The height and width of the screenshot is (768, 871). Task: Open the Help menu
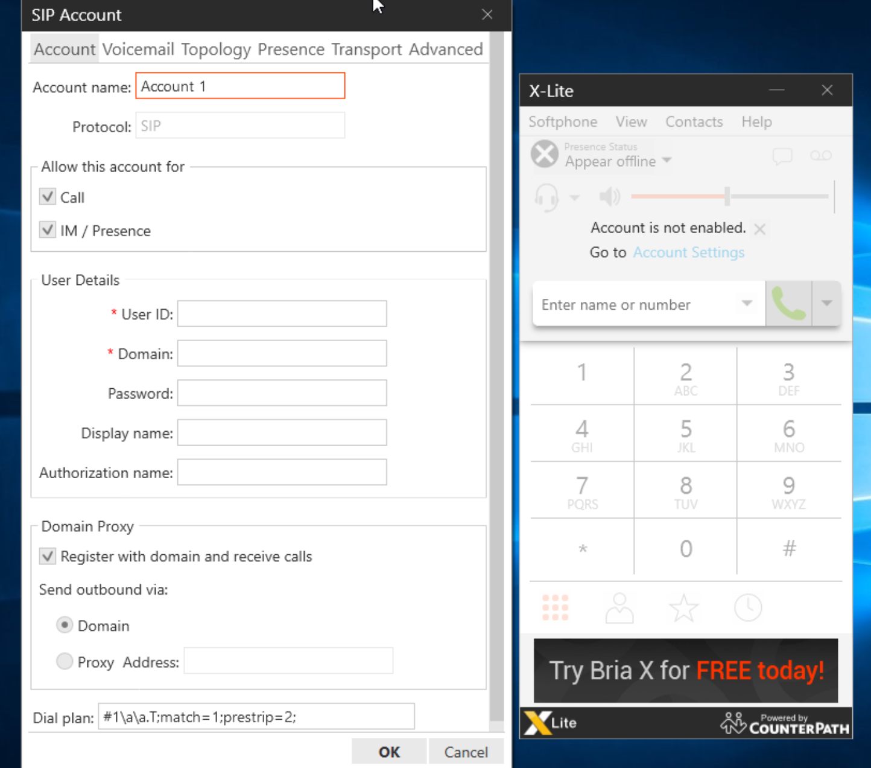pos(756,122)
